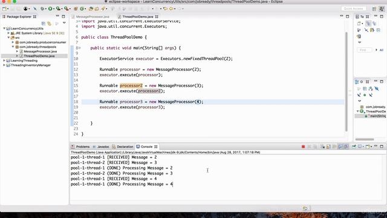The height and width of the screenshot is (218, 387).
Task: Toggle Scroll Lock in the console toolbar
Action: click(x=328, y=147)
